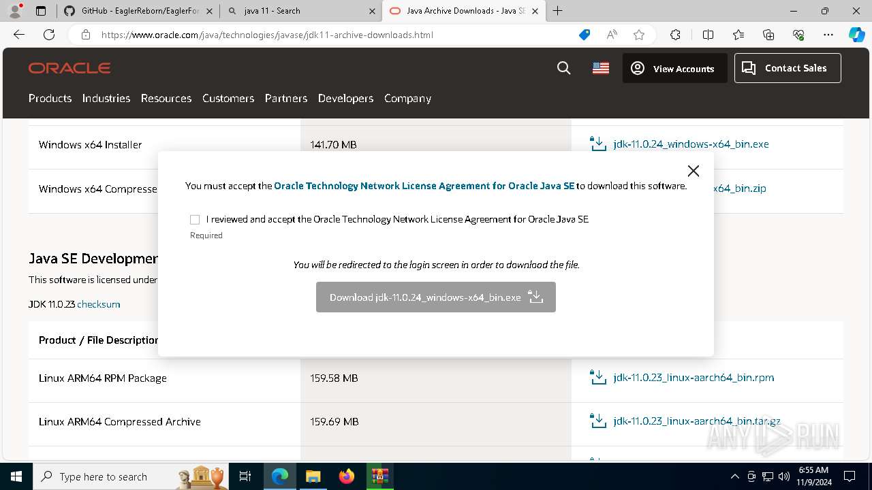The height and width of the screenshot is (490, 872).
Task: Open the Industries navigation menu
Action: click(x=106, y=98)
